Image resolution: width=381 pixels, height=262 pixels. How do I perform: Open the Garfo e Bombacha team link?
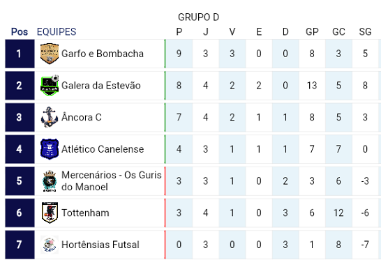click(x=103, y=54)
